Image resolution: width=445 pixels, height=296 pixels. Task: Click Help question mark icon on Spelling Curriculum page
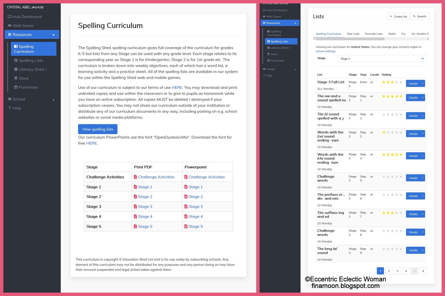point(9,108)
